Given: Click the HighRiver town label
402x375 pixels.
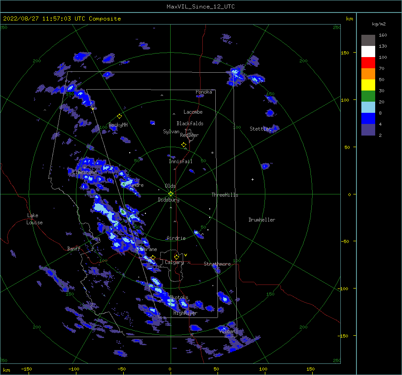Looking at the screenshot, I should point(185,313).
